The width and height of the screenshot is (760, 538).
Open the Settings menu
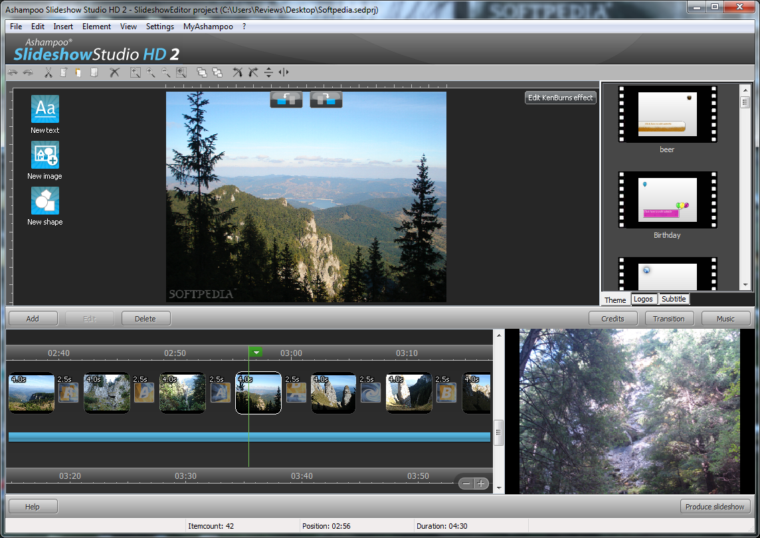(x=159, y=26)
